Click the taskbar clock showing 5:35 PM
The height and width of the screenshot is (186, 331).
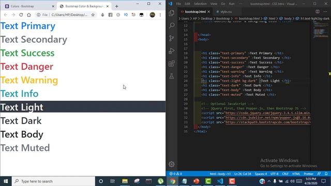point(311,181)
